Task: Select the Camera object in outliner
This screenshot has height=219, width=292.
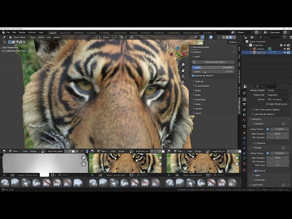Action: (261, 49)
